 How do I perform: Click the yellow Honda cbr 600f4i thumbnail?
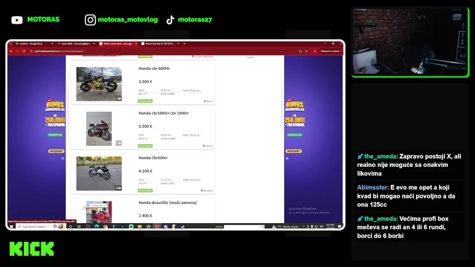[x=99, y=84]
